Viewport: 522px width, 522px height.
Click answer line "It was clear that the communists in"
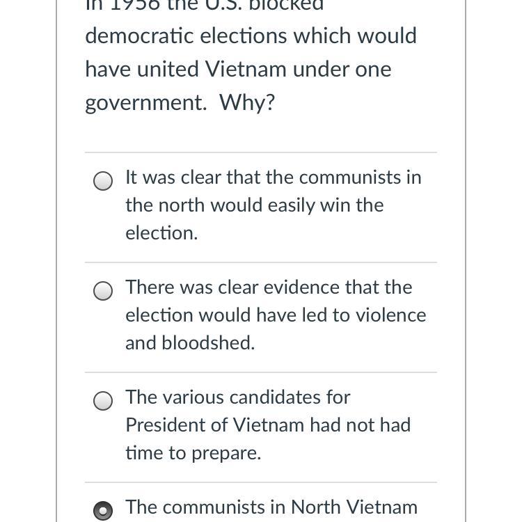pyautogui.click(x=273, y=177)
